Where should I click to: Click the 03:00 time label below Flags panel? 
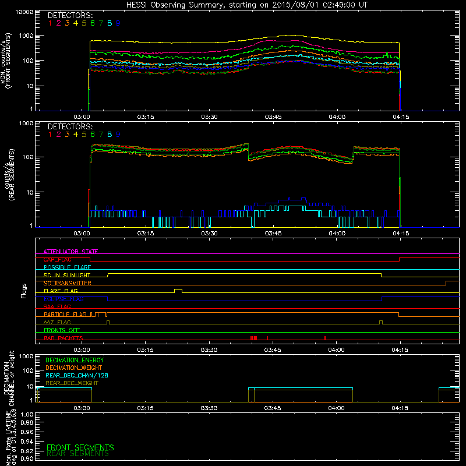[x=82, y=350]
